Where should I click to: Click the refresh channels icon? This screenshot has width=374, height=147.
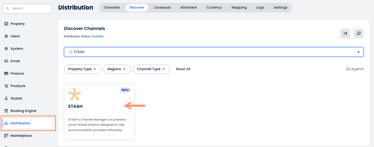[x=359, y=33]
